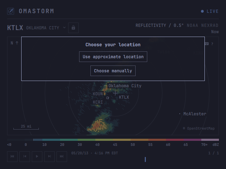Click Use approximate location button
Viewport: 226px width, 169px height.
[x=113, y=57]
